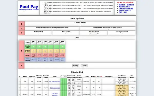Click the RTO coin header cell
The image size is (154, 96).
pos(39,42)
